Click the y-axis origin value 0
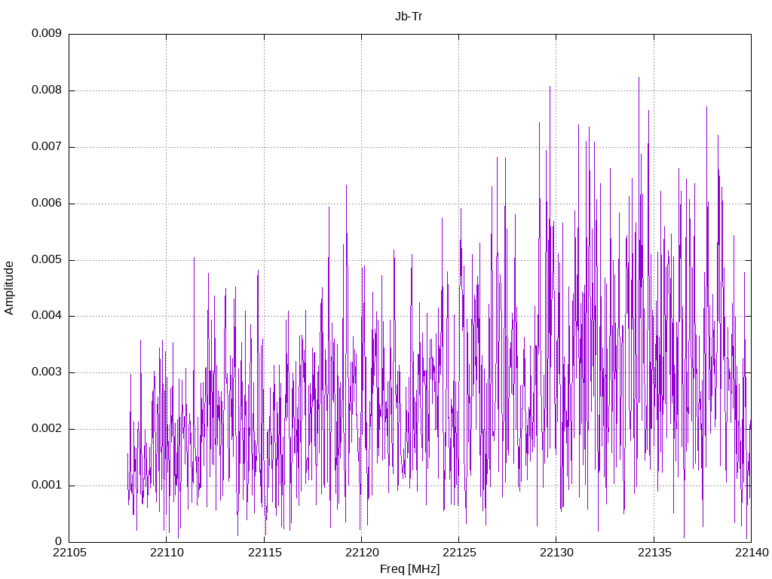 coord(59,541)
